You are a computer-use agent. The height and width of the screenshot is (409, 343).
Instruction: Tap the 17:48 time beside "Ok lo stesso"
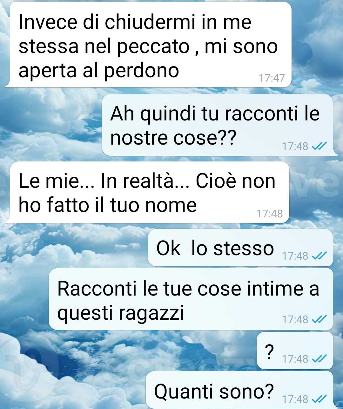click(295, 256)
